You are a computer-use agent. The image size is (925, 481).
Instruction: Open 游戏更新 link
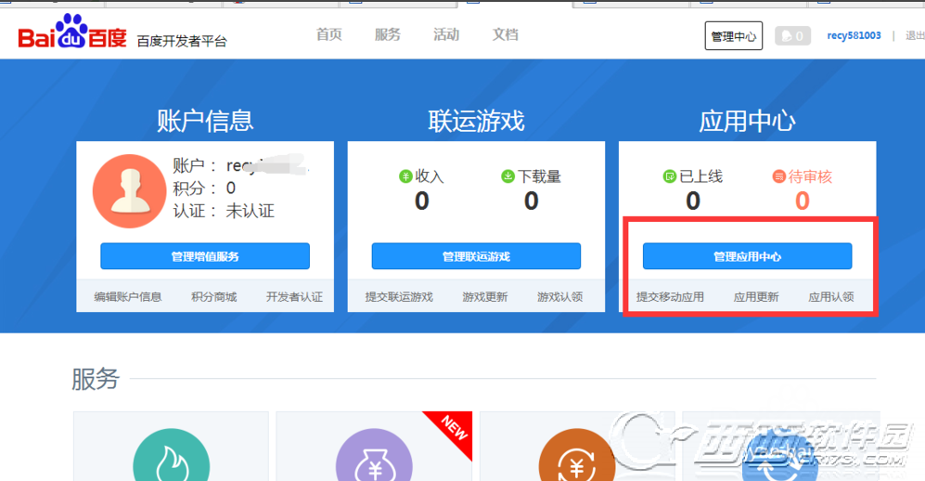pos(485,297)
